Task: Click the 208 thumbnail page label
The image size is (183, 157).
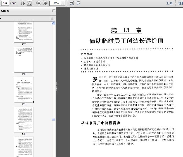Action: (24, 74)
